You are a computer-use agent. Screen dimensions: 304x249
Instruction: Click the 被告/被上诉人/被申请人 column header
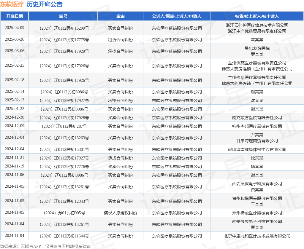pos(257,16)
